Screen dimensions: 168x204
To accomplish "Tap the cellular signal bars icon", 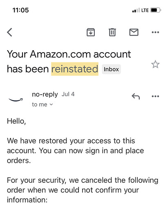I will tap(136, 10).
